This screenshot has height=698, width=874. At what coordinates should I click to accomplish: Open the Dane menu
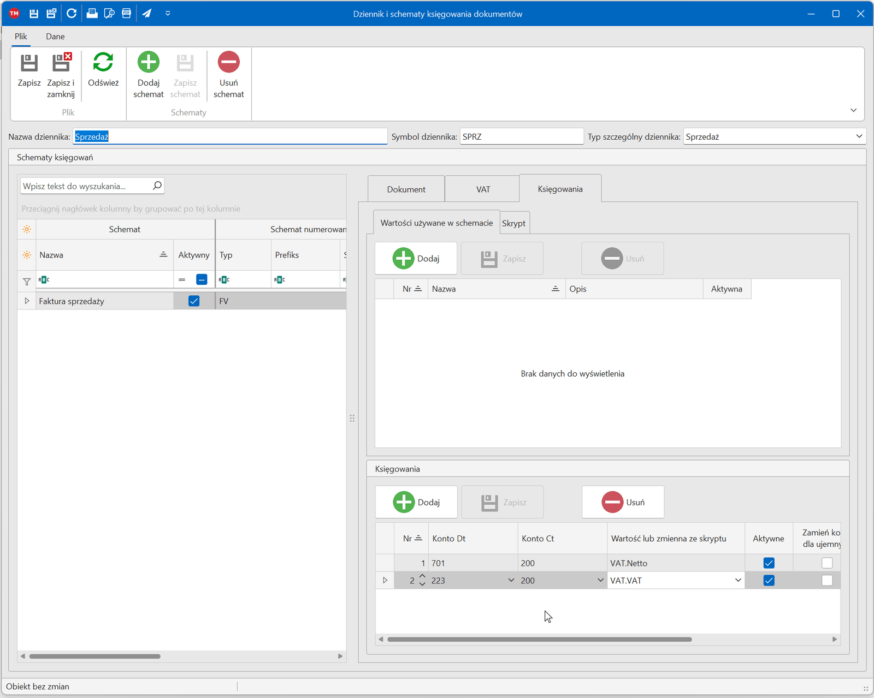55,37
